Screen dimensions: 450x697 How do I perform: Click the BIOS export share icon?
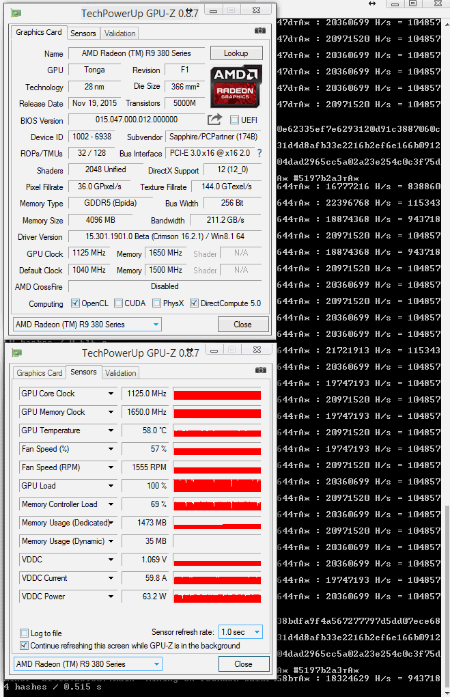214,120
